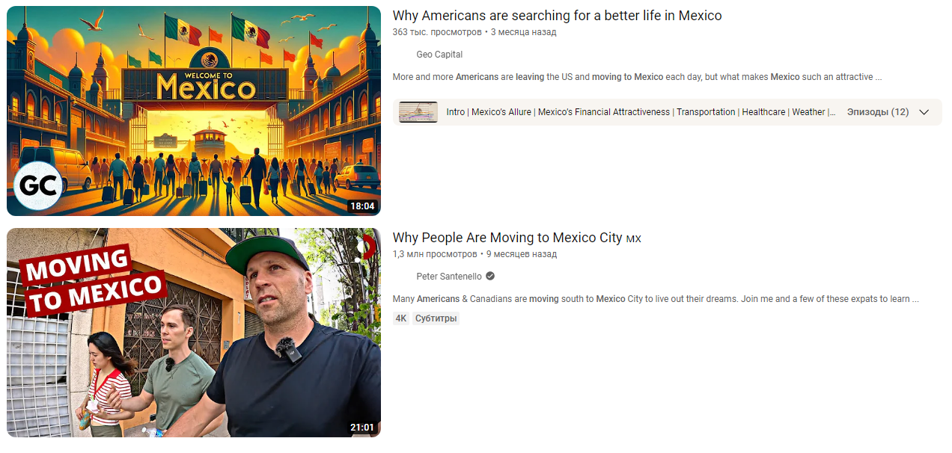
Task: Open 'Why People Are Moving to Mexico City' title
Action: [516, 238]
